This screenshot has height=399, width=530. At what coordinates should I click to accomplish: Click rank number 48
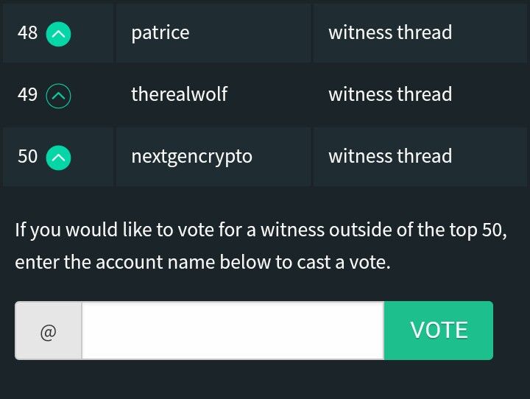27,33
